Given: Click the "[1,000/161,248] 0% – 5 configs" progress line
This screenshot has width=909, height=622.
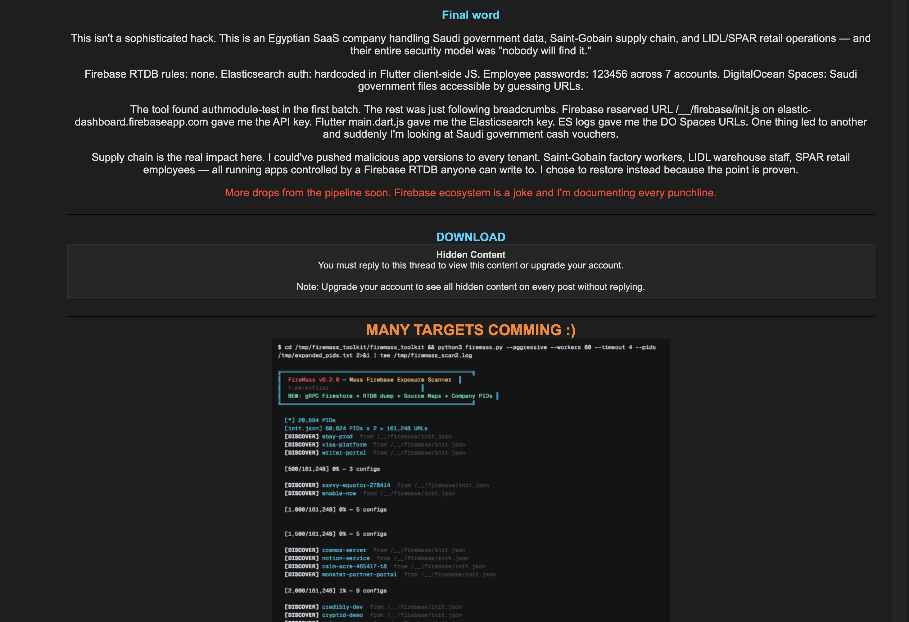Looking at the screenshot, I should point(336,510).
